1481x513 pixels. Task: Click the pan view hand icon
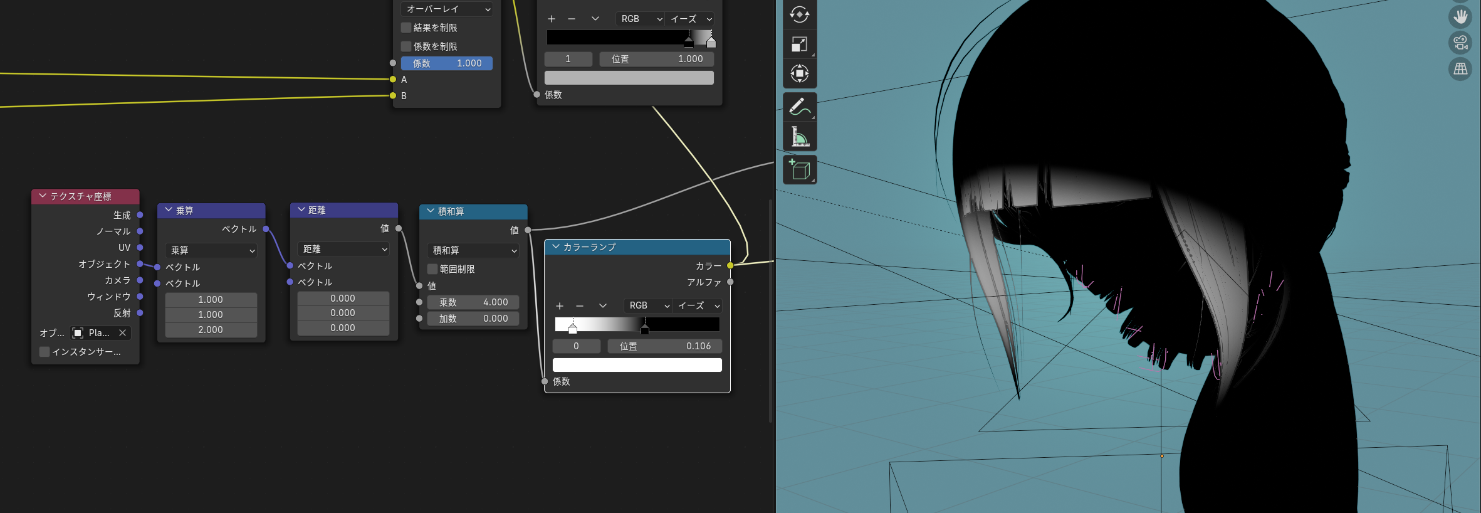pos(1460,16)
